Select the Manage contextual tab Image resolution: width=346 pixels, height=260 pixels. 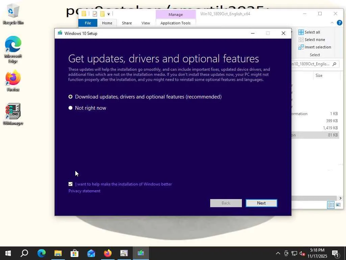[x=176, y=15]
